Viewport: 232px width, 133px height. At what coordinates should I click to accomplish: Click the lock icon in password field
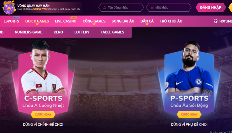(152, 7)
